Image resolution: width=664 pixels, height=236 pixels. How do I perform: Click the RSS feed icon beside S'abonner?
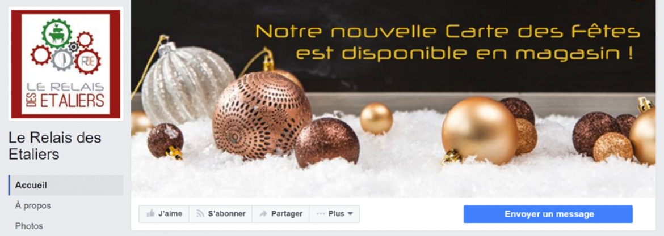tap(200, 214)
